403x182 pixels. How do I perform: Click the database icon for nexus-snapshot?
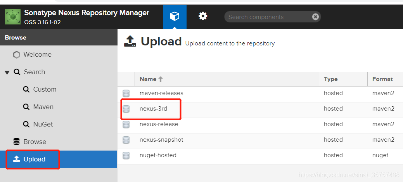coord(126,140)
